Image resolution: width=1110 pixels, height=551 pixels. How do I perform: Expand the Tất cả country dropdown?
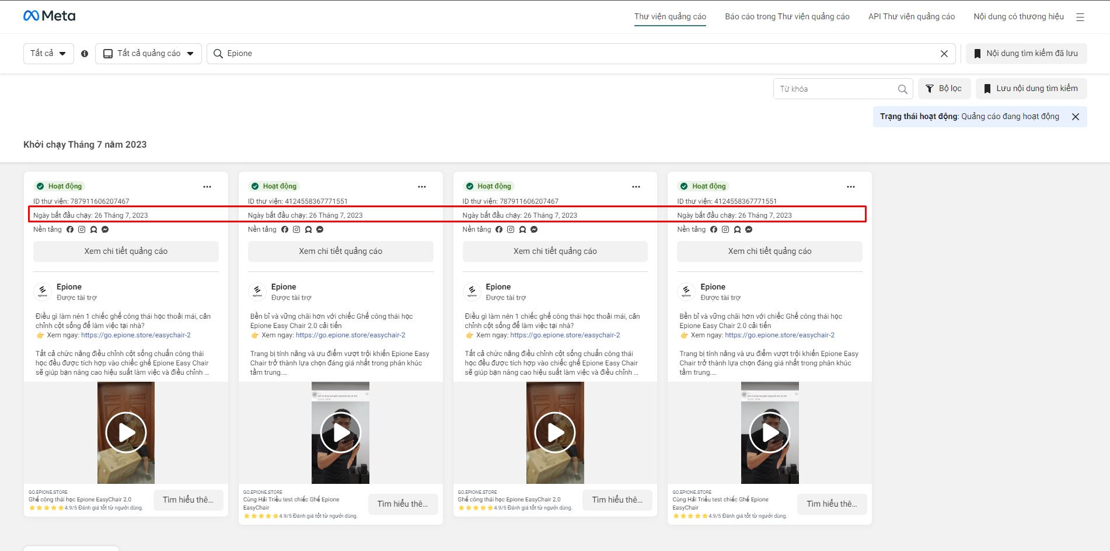(x=48, y=54)
